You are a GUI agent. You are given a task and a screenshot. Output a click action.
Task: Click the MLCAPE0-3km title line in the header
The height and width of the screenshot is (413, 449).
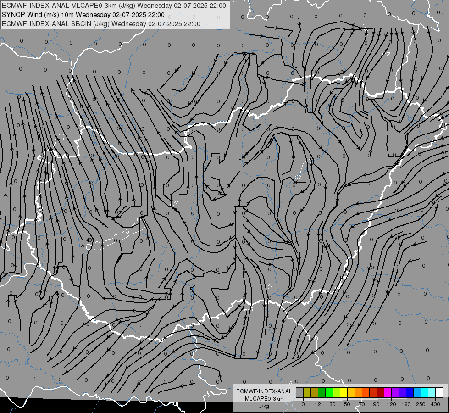pyautogui.click(x=114, y=6)
